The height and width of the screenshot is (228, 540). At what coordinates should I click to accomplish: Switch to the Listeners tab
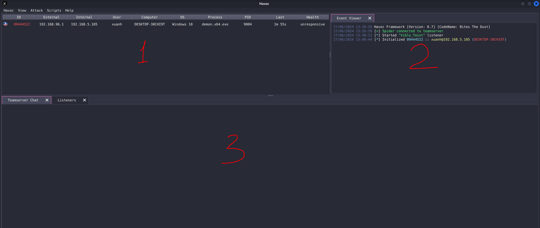click(x=67, y=100)
